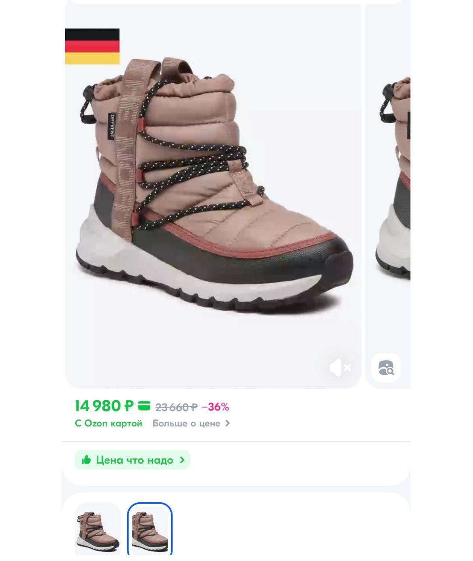This screenshot has width=473, height=561.
Task: Click the −36% discount label
Action: tap(215, 407)
